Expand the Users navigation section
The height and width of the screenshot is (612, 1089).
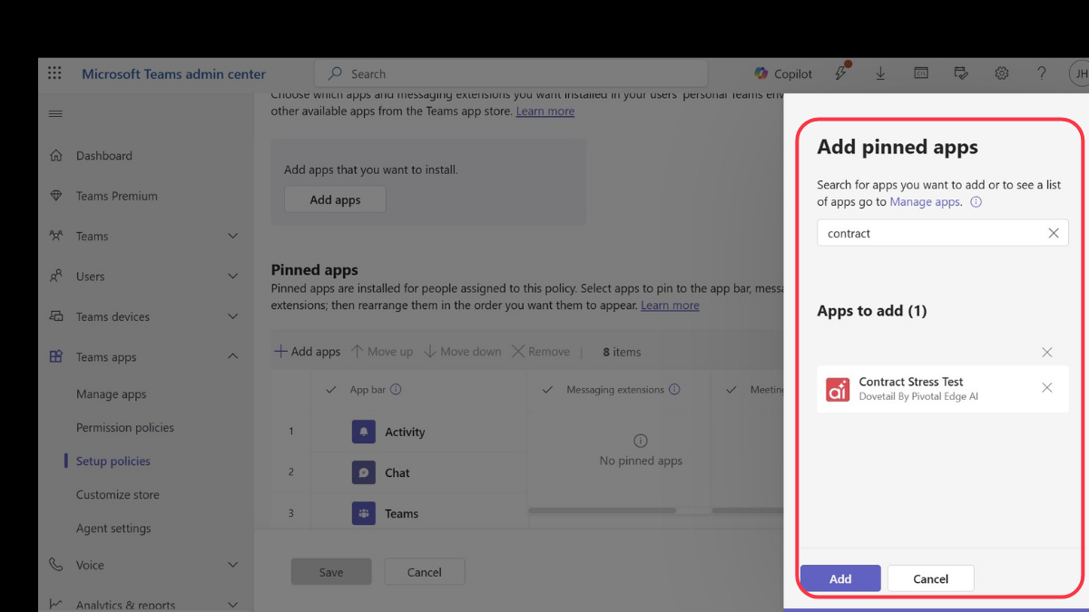coord(232,277)
